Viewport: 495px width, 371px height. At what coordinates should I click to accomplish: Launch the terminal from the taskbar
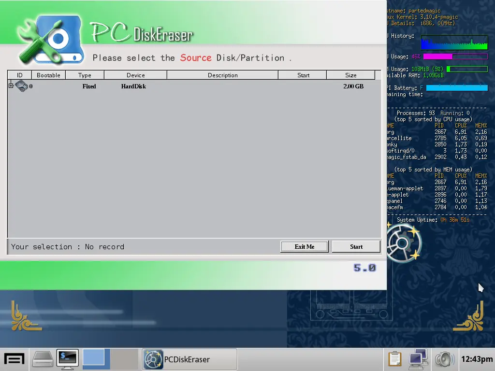(x=67, y=359)
